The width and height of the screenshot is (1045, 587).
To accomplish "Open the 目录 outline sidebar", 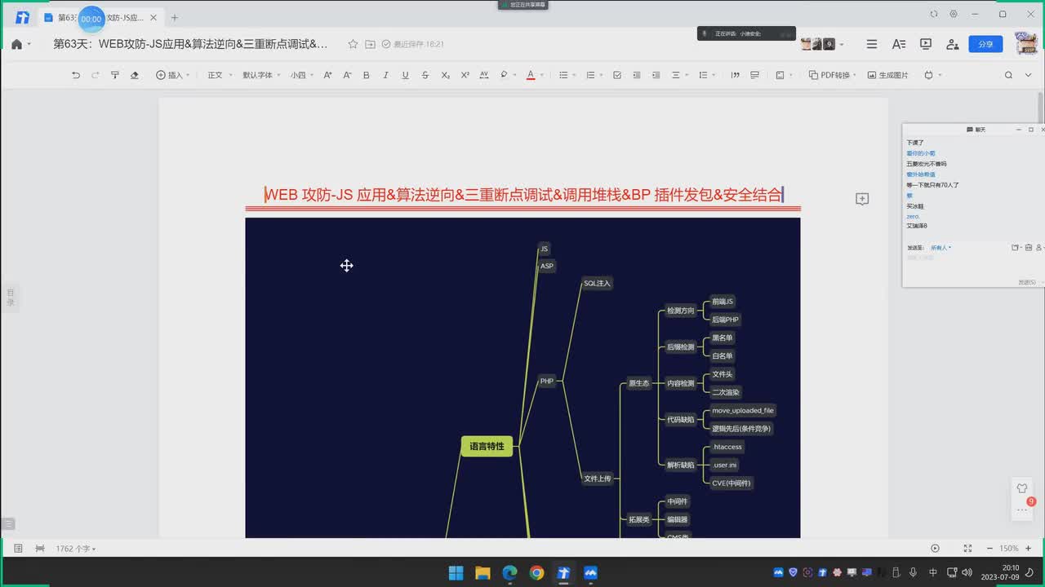I will pos(11,298).
